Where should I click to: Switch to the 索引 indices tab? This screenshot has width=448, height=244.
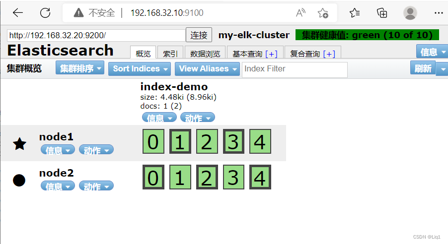tap(170, 54)
